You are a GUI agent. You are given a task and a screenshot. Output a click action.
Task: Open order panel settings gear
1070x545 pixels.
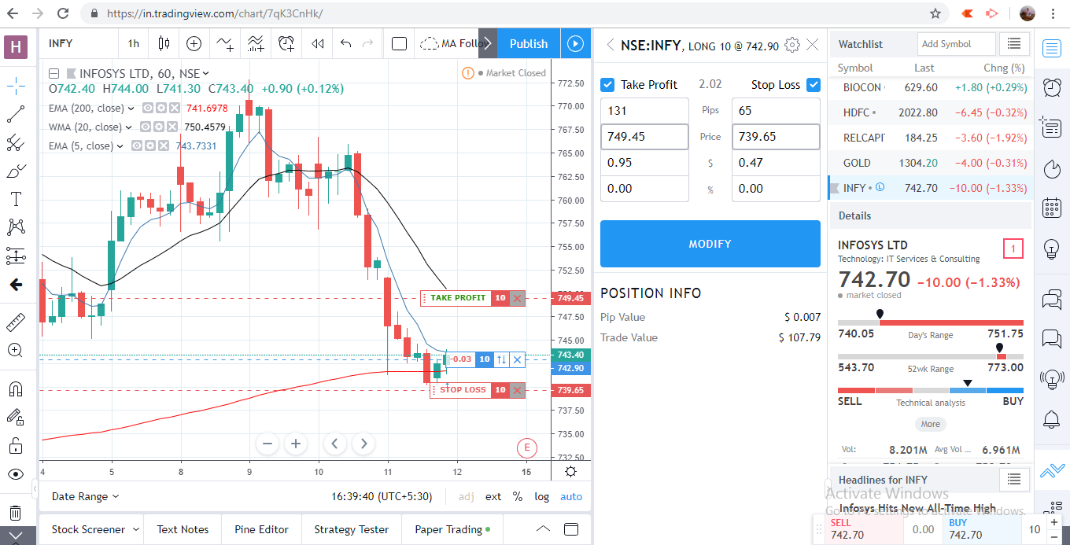pos(792,45)
